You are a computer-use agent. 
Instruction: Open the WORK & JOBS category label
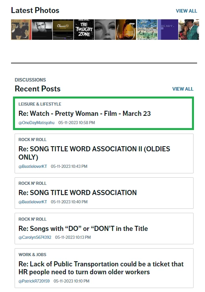pos(32,255)
